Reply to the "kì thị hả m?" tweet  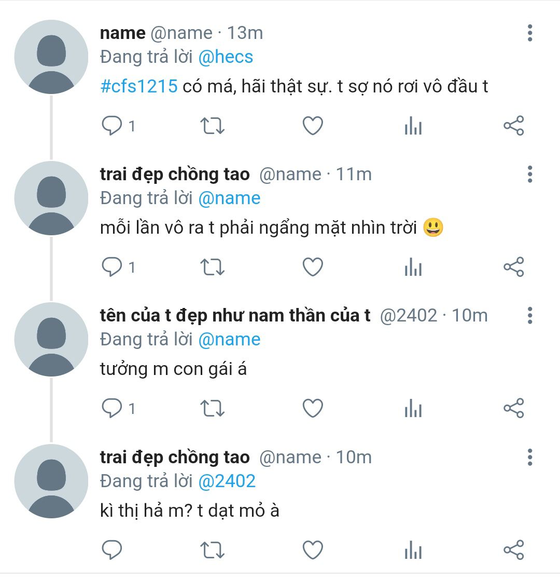click(x=111, y=550)
